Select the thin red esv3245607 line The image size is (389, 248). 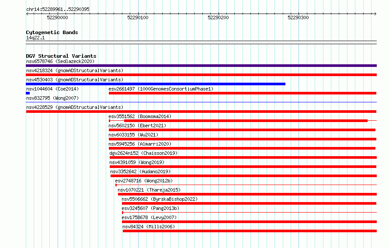[249, 213]
